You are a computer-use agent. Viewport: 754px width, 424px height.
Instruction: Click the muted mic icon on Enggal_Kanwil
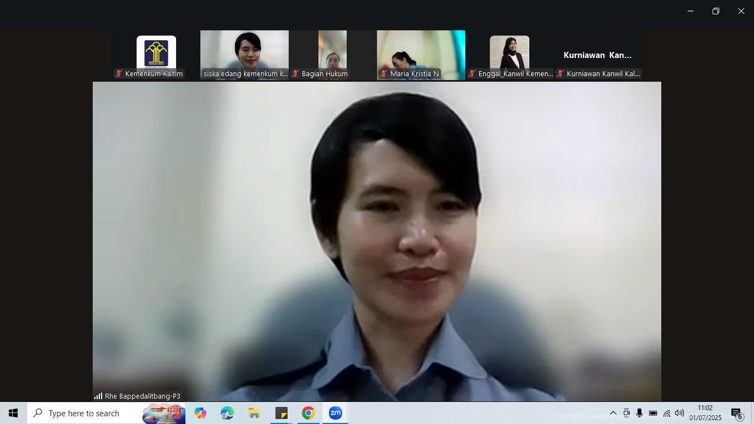(x=471, y=74)
